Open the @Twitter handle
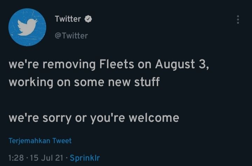This screenshot has height=166, width=252. point(71,35)
